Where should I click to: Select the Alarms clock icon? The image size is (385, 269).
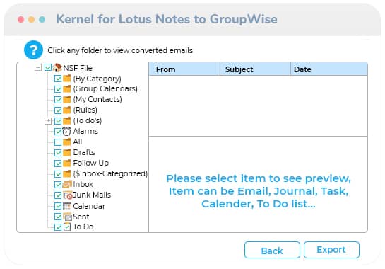[66, 131]
